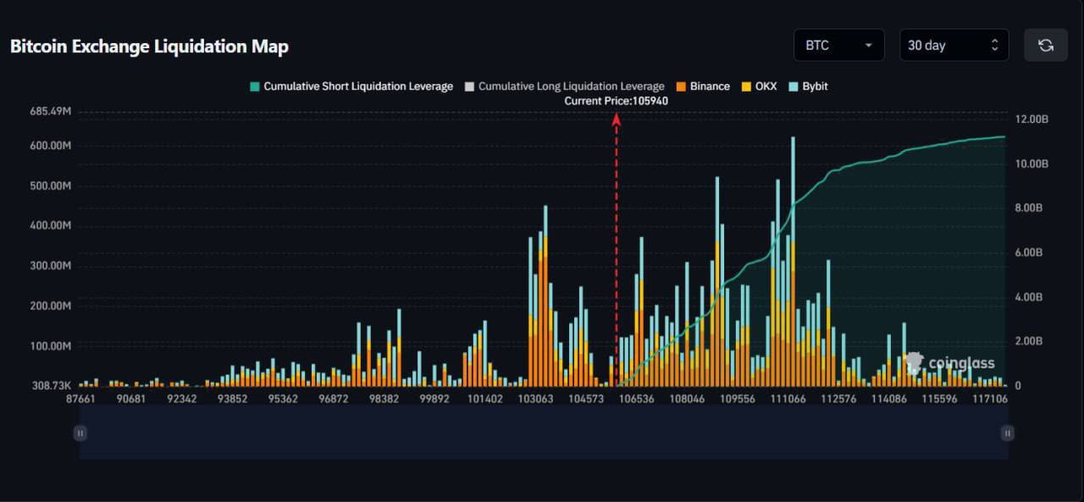Click the Coinglass watermark logo
Viewport: 1084px width, 502px height.
click(x=950, y=363)
